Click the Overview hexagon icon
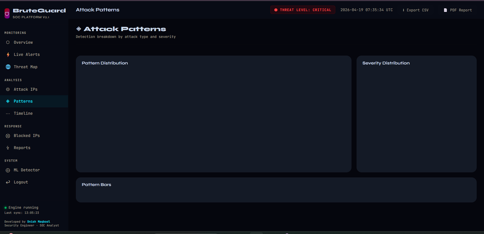The image size is (484, 234). [8, 42]
